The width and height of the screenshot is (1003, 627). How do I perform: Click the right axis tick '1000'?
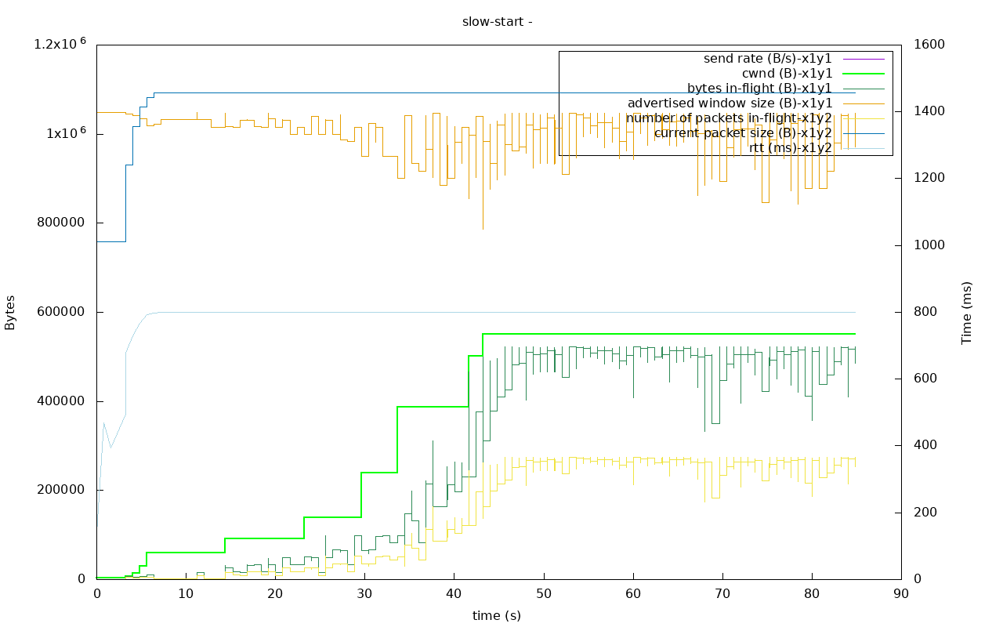pos(929,245)
